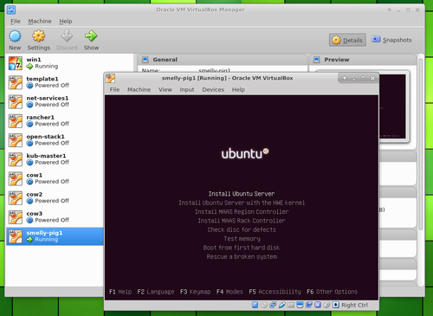Click the network adapters status icon

[x=273, y=305]
